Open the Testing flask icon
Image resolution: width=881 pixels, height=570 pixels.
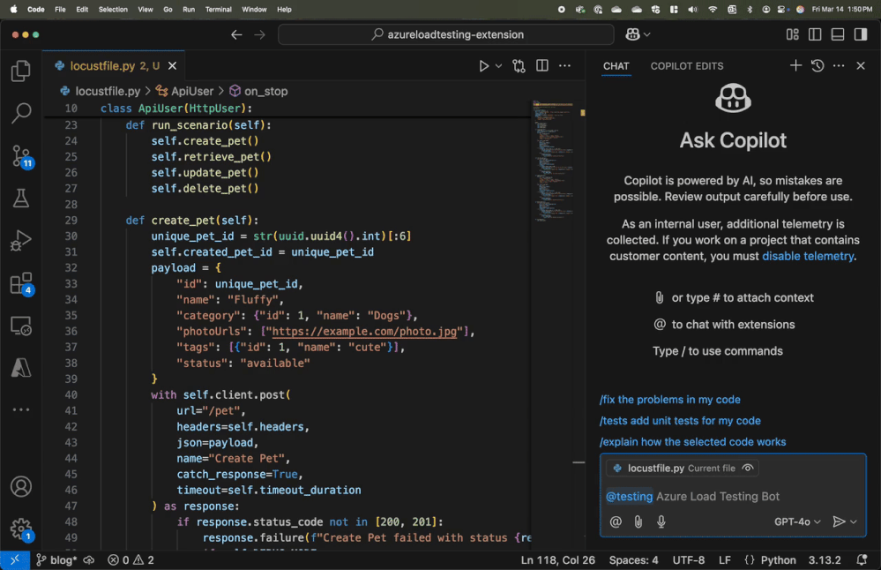21,199
